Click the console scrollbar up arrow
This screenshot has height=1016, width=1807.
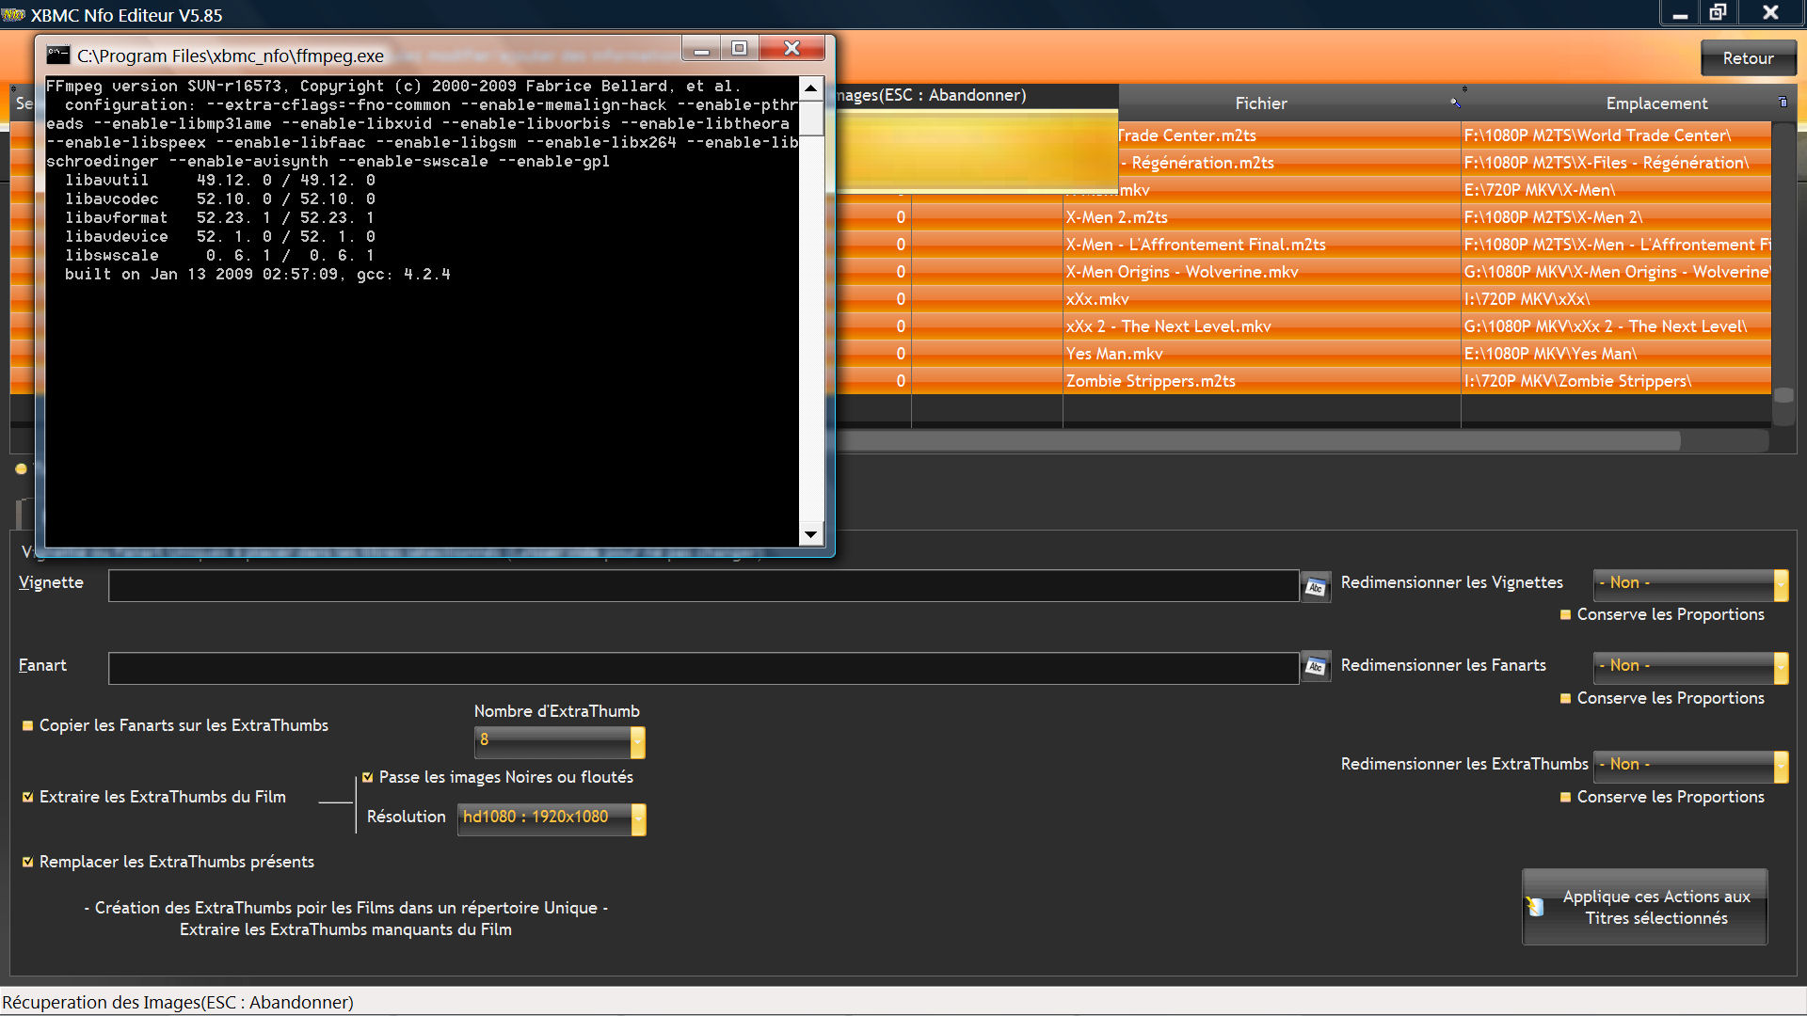coord(810,88)
